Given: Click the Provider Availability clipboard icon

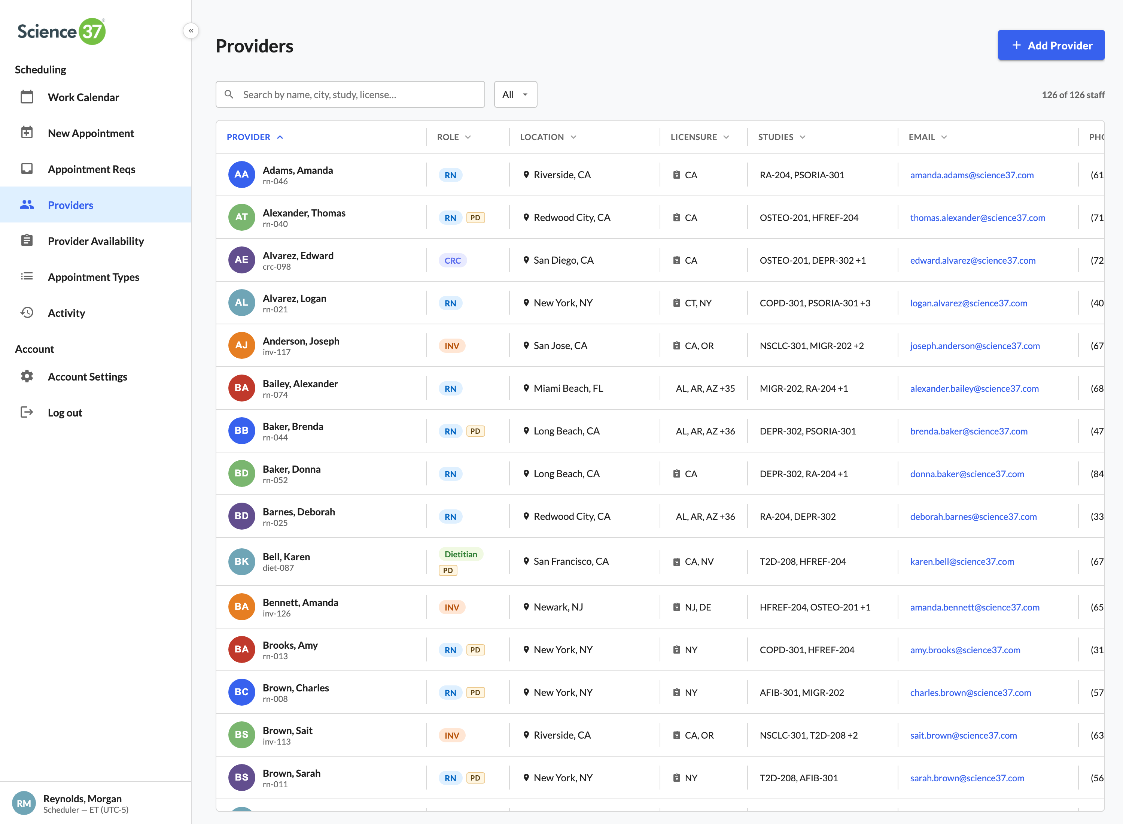Looking at the screenshot, I should coord(27,240).
